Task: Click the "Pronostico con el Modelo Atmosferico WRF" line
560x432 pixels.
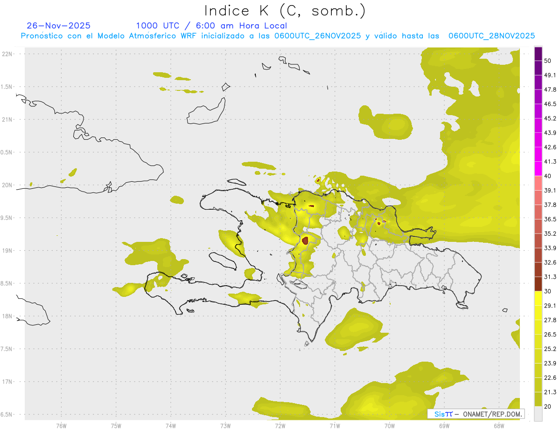Action: click(x=278, y=36)
